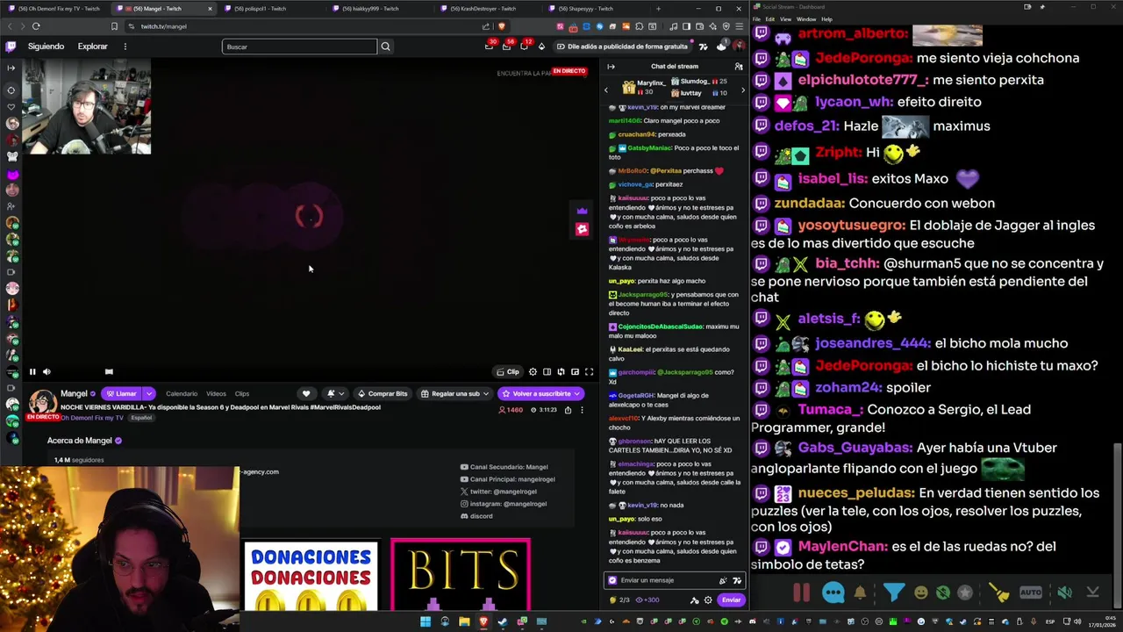Open the Llamar dropdown arrow
The image size is (1123, 632).
pyautogui.click(x=149, y=394)
